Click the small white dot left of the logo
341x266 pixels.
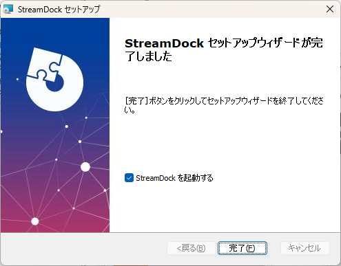pos(17,79)
